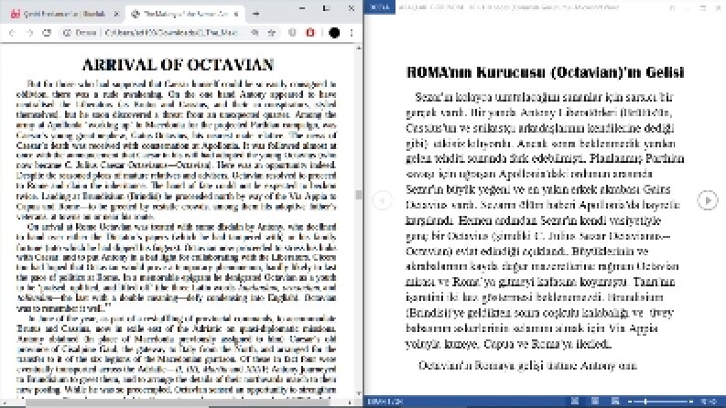Open the zoom indicator in the address bar
The height and width of the screenshot is (408, 726).
coord(255,32)
